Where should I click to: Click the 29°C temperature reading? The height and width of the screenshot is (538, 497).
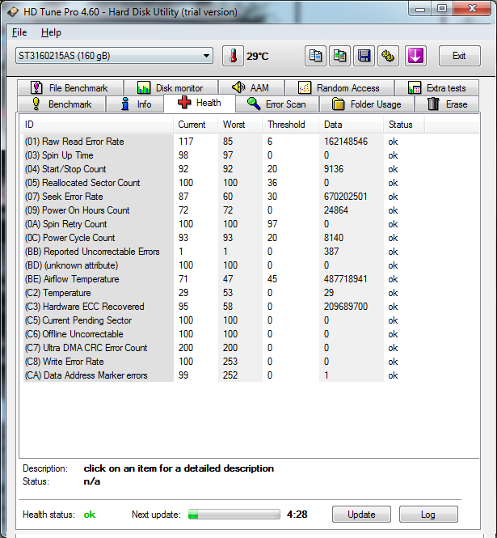click(x=258, y=56)
